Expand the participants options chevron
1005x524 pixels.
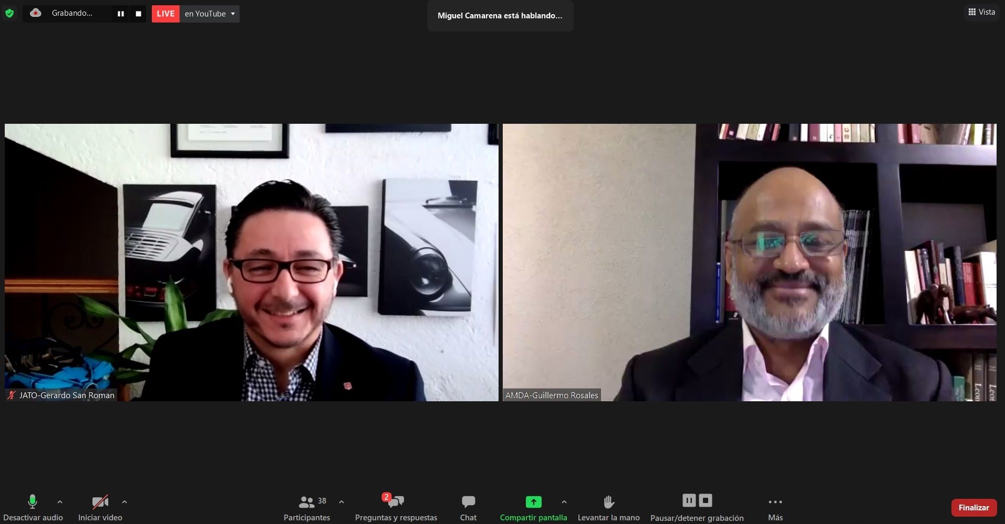pos(341,502)
